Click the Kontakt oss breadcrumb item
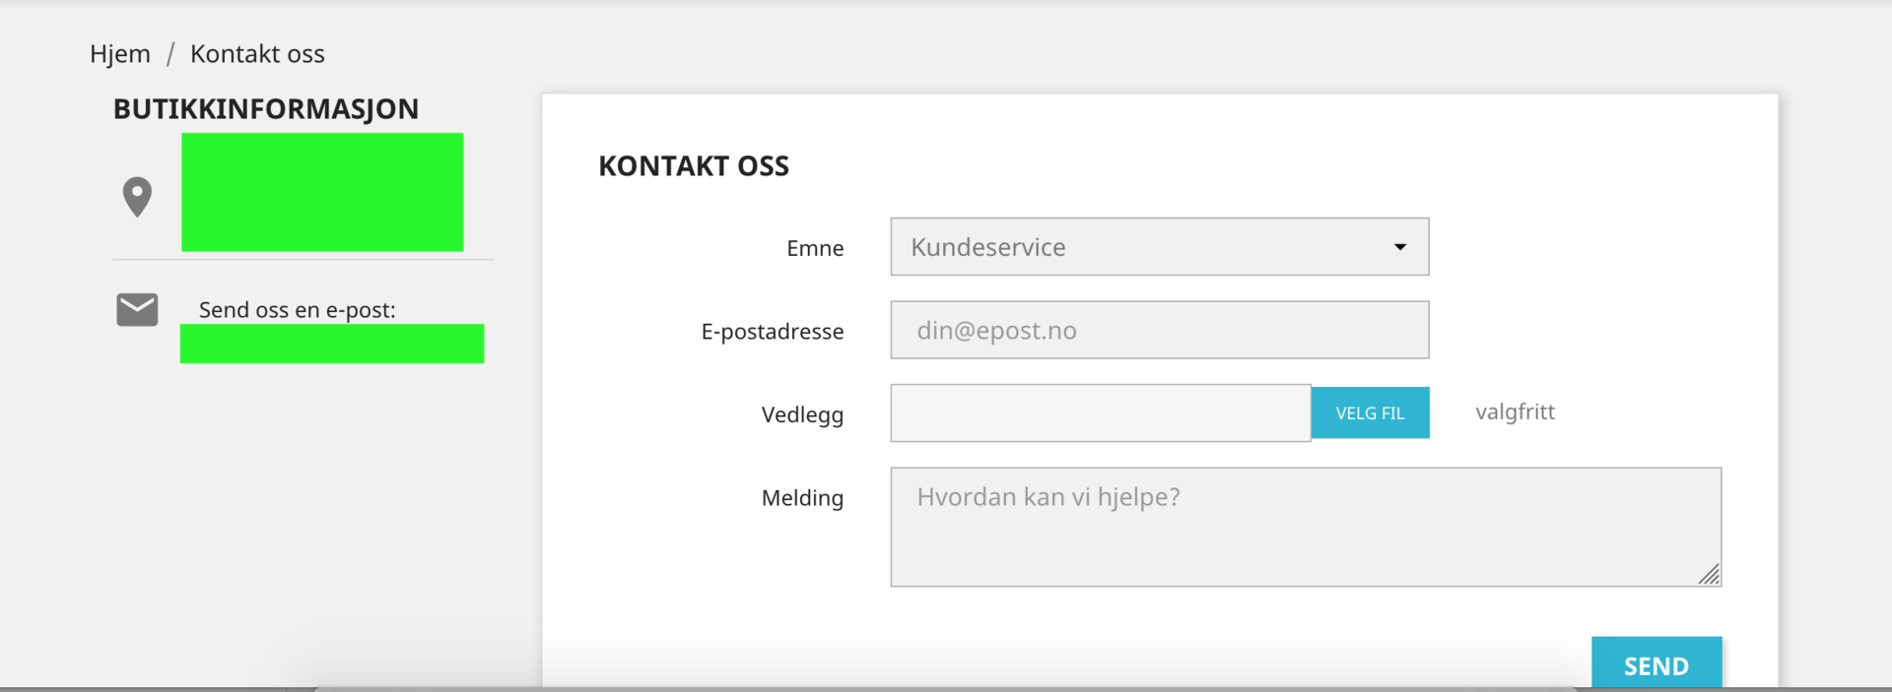 [257, 54]
